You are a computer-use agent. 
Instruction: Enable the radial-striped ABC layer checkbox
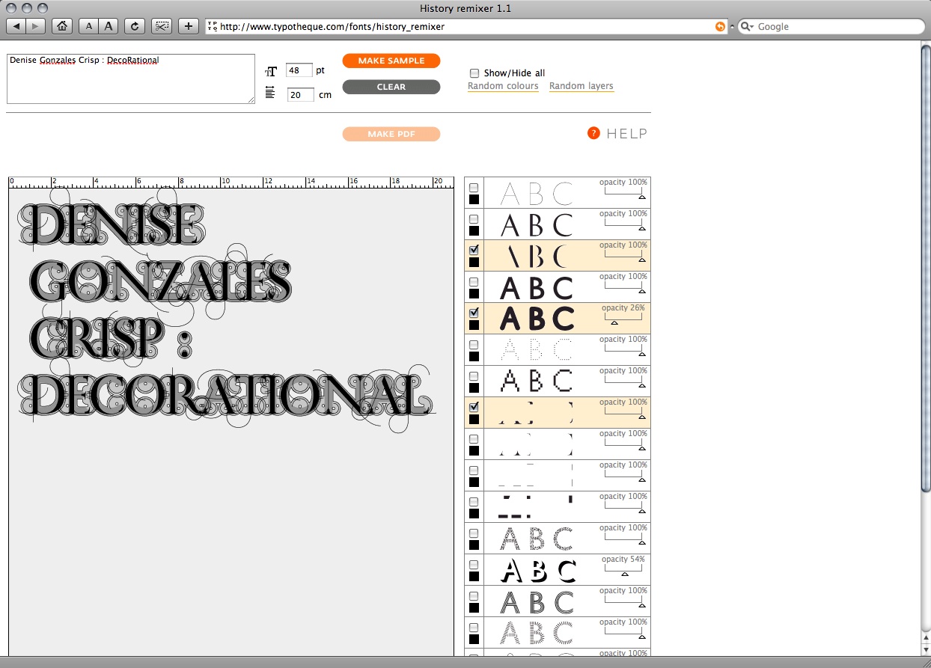coord(474,628)
